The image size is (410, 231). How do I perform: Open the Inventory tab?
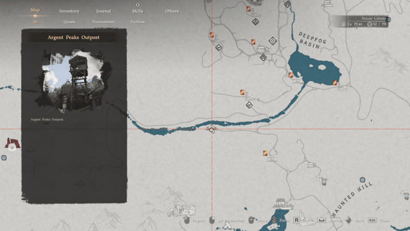coord(69,11)
